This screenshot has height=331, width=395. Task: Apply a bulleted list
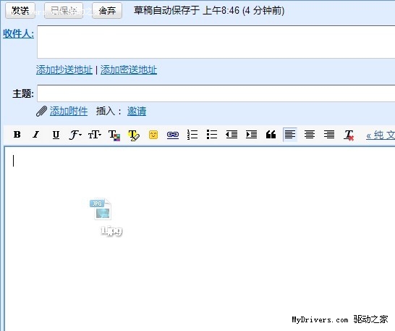[212, 135]
